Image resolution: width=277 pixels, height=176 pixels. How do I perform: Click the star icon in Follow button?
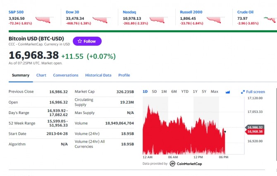80,41
